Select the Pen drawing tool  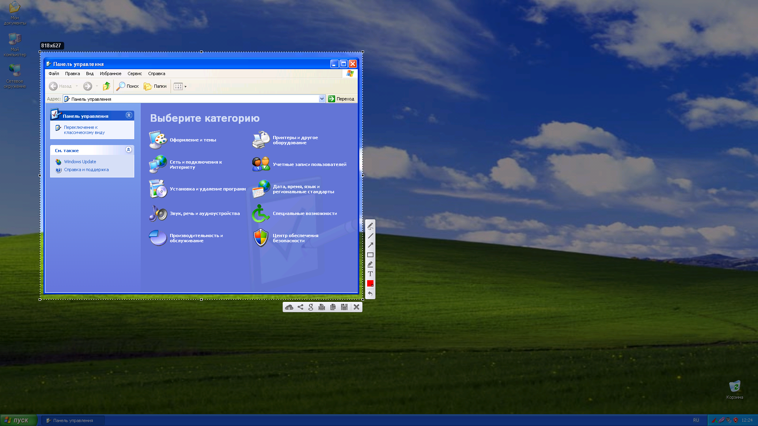[x=370, y=226]
